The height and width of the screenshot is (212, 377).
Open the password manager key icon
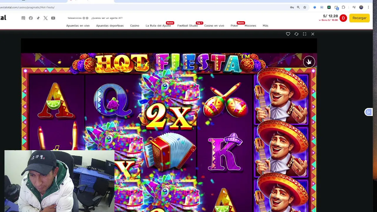pyautogui.click(x=292, y=7)
